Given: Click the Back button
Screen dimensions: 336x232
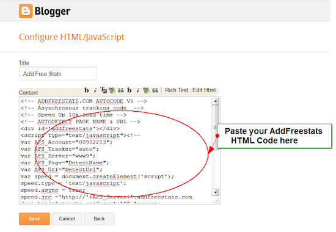Looking at the screenshot, I should pyautogui.click(x=99, y=219).
